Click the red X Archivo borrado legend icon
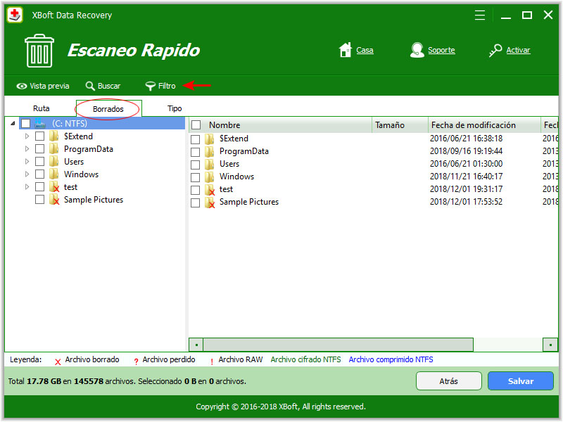Viewport: 563px width, 422px height. click(x=58, y=362)
